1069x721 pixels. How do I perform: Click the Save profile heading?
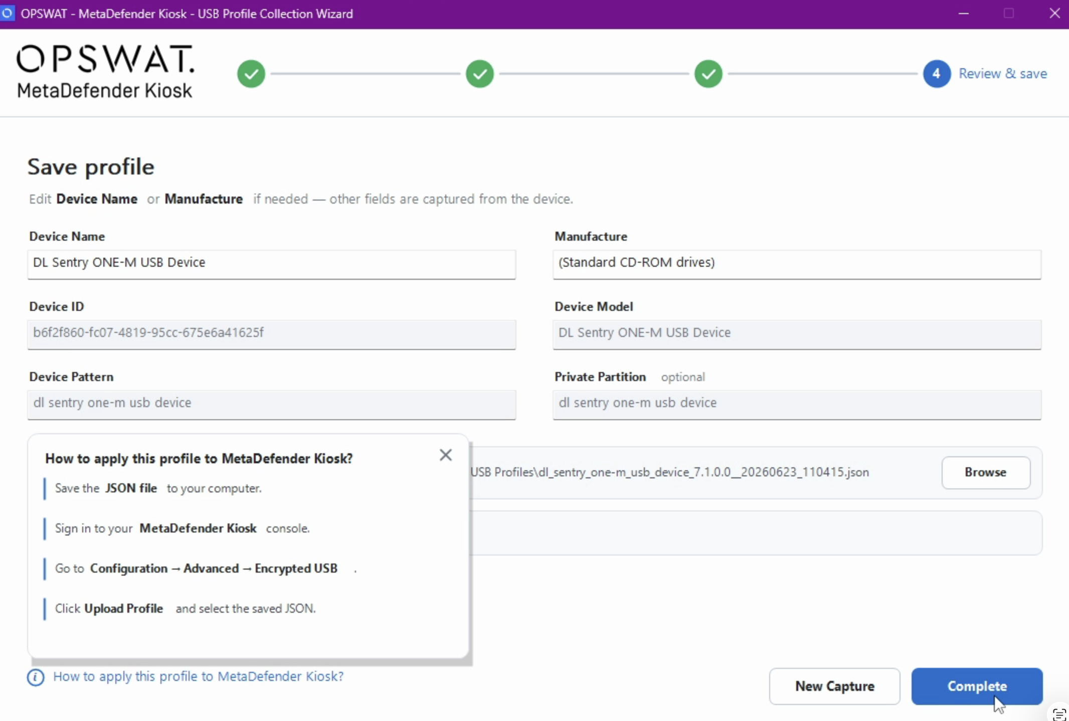click(91, 167)
